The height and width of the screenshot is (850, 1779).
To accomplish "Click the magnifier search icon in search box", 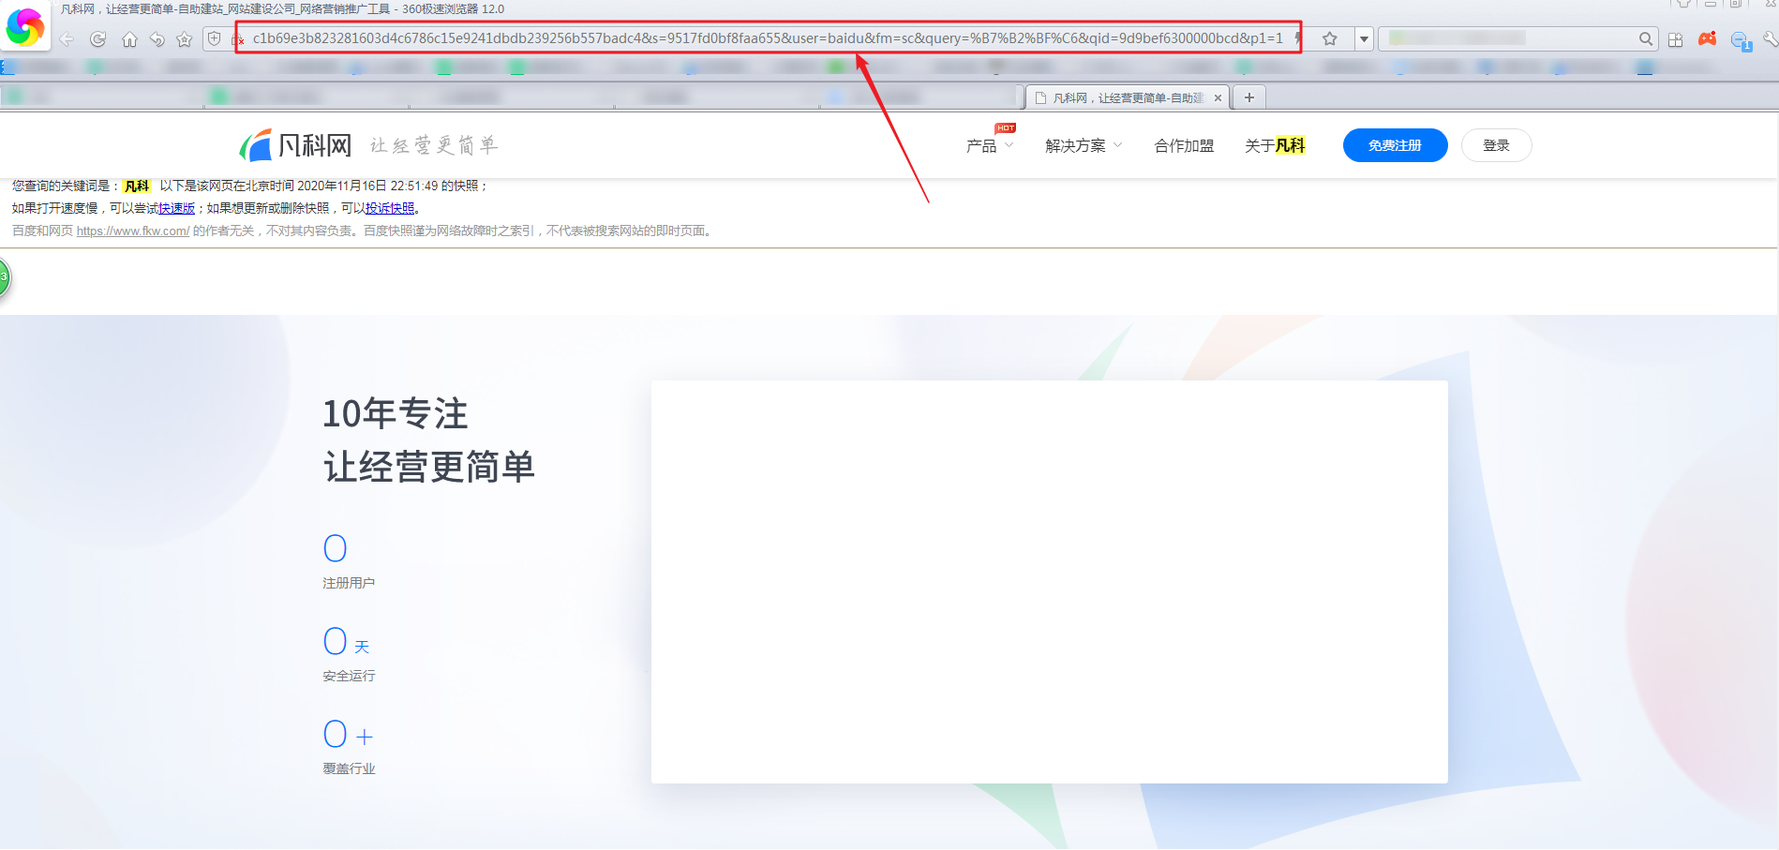I will [1645, 38].
